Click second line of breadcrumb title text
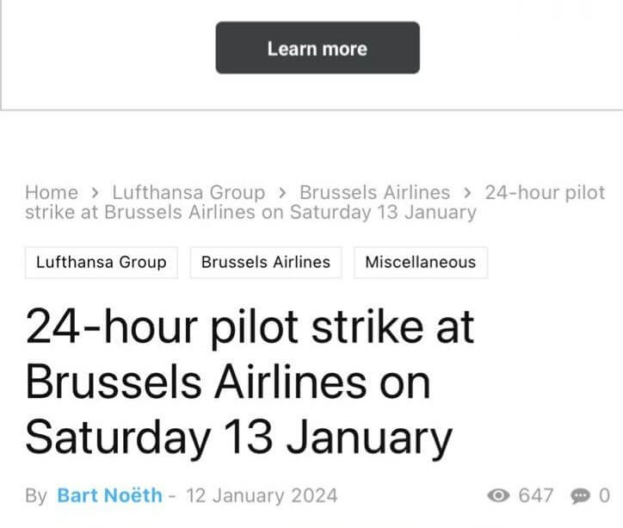 coord(250,212)
